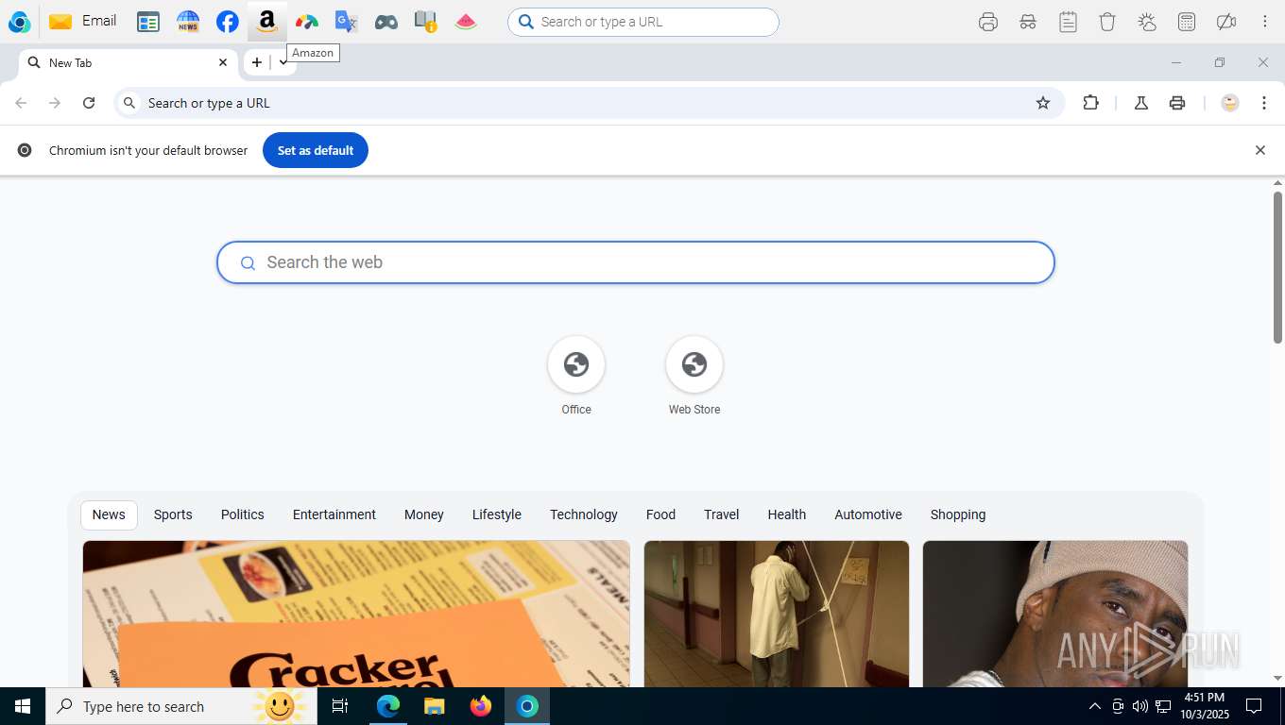
Task: Select the Entertainment category tab
Action: coord(334,514)
